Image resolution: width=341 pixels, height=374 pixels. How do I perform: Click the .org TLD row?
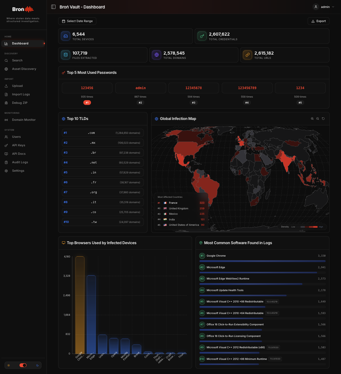[103, 192]
